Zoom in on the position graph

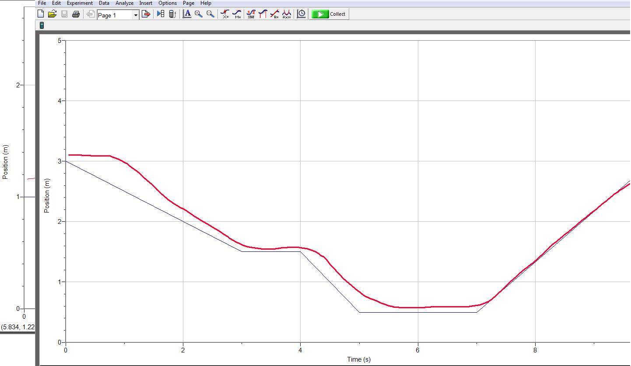tap(198, 14)
